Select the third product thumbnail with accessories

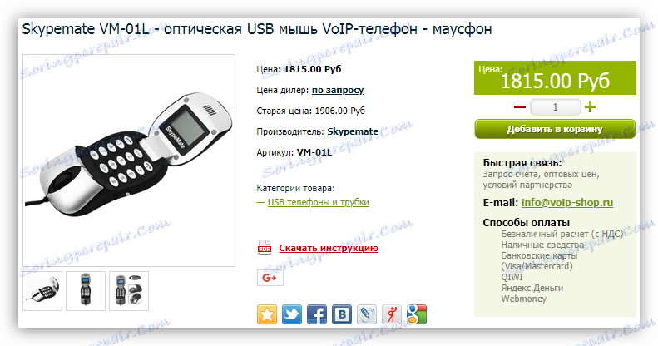coord(129,291)
